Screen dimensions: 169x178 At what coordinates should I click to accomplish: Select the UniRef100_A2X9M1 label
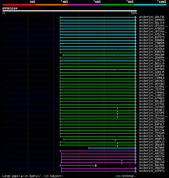(152, 87)
